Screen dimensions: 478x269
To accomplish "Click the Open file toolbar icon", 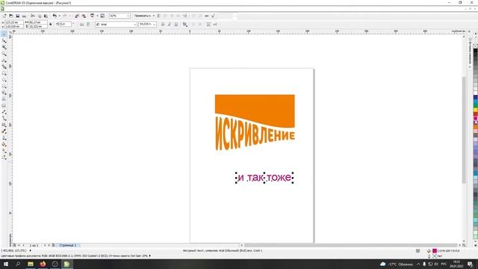I will pyautogui.click(x=11, y=16).
